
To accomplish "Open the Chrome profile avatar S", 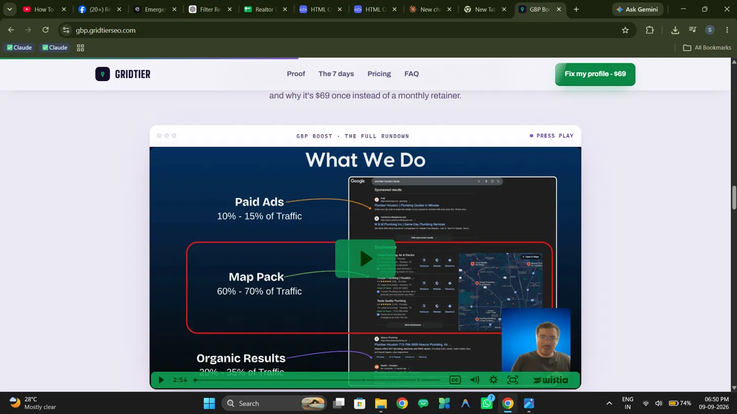I will click(x=710, y=30).
